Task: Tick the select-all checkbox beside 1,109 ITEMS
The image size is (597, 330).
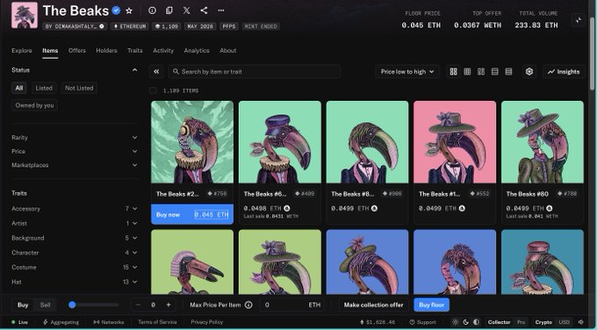Action: coord(153,90)
